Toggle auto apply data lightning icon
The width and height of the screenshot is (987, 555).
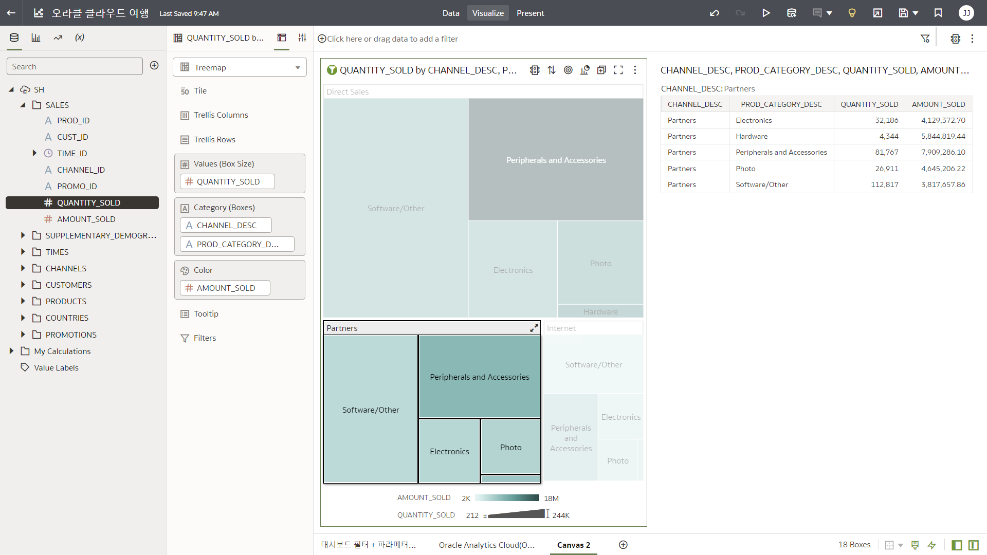coord(931,545)
